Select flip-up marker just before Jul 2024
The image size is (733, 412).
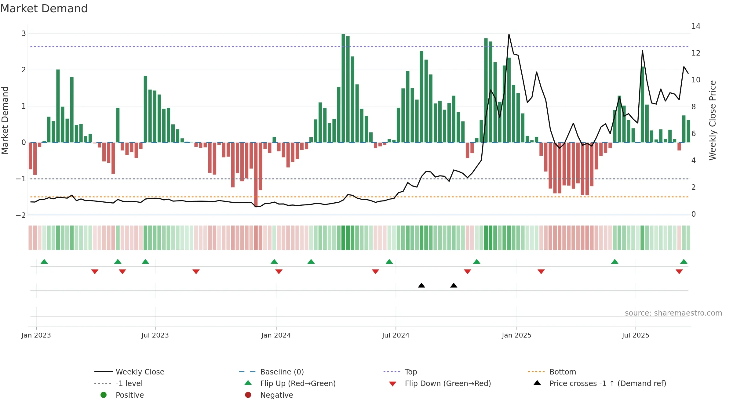tap(389, 262)
